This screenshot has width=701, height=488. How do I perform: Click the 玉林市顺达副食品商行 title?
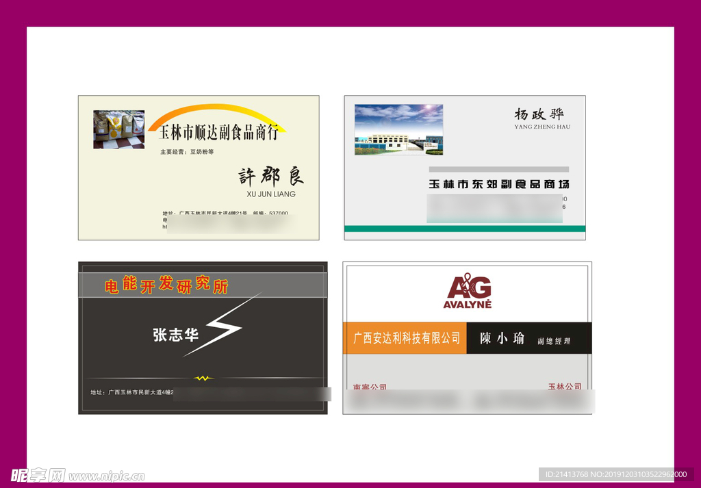(x=218, y=133)
